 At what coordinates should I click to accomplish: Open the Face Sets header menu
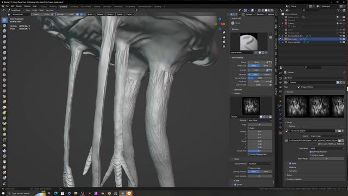pos(49,10)
